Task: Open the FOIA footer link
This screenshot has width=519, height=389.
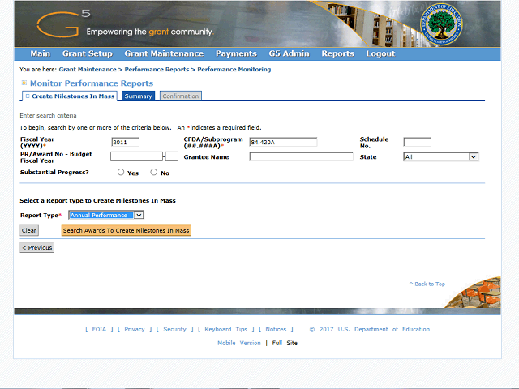Action: click(99, 330)
